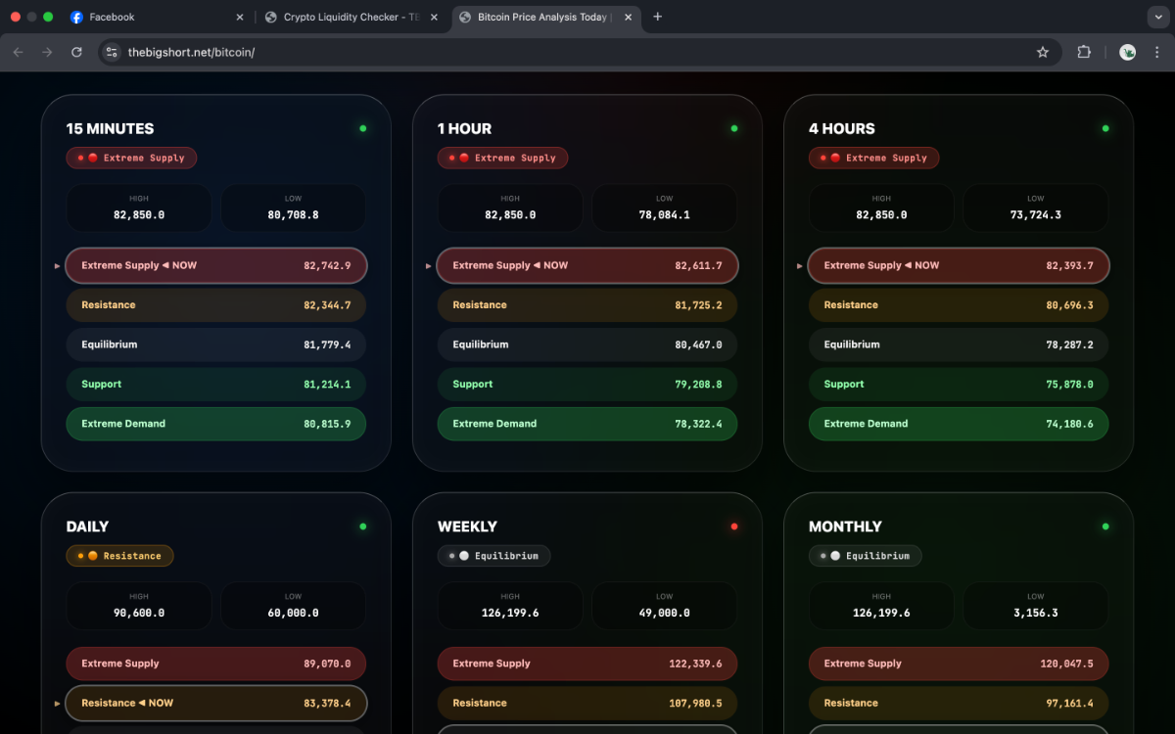Click the 1 HOUR LOW value 78,084.1

(x=664, y=214)
